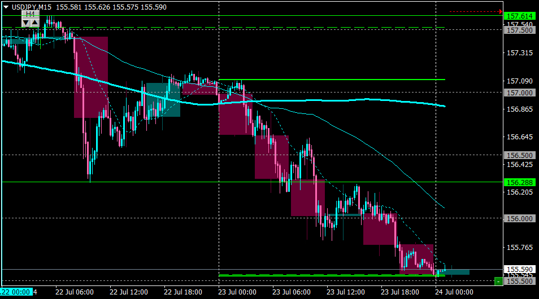Select the green line at 157.090
Viewport: 539px width, 299px height.
(332, 80)
